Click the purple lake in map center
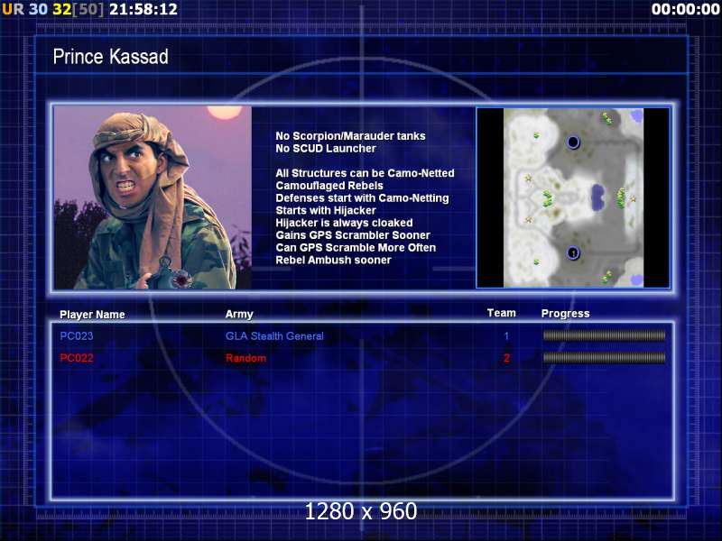This screenshot has width=722, height=541. pyautogui.click(x=597, y=197)
